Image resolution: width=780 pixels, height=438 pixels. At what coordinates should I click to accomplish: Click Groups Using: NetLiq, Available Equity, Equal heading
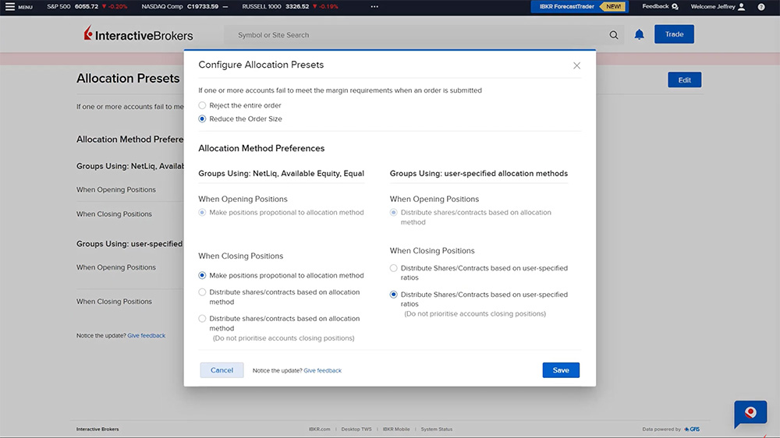pyautogui.click(x=281, y=174)
